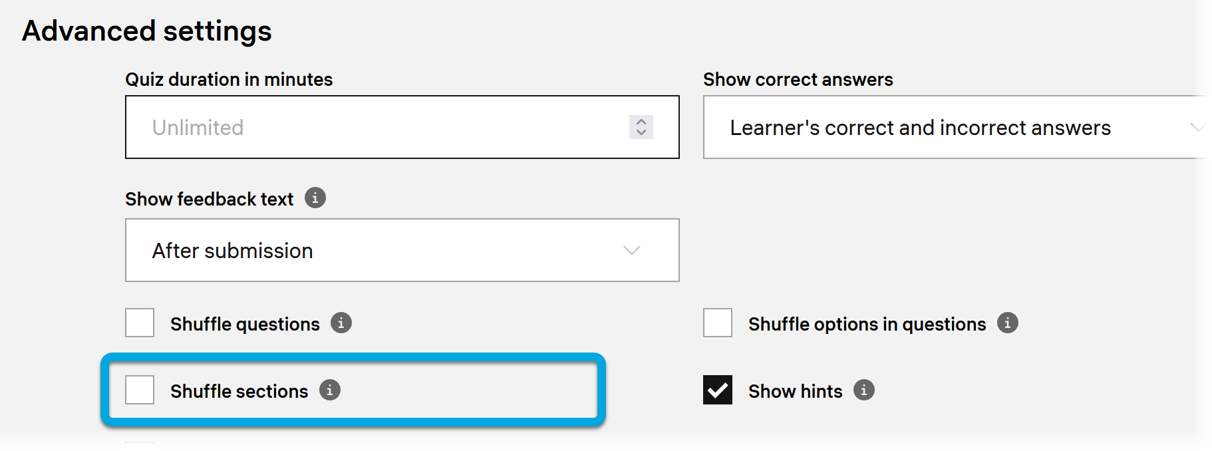Click the Advanced settings heading
Viewport: 1212px width, 451px height.
147,31
